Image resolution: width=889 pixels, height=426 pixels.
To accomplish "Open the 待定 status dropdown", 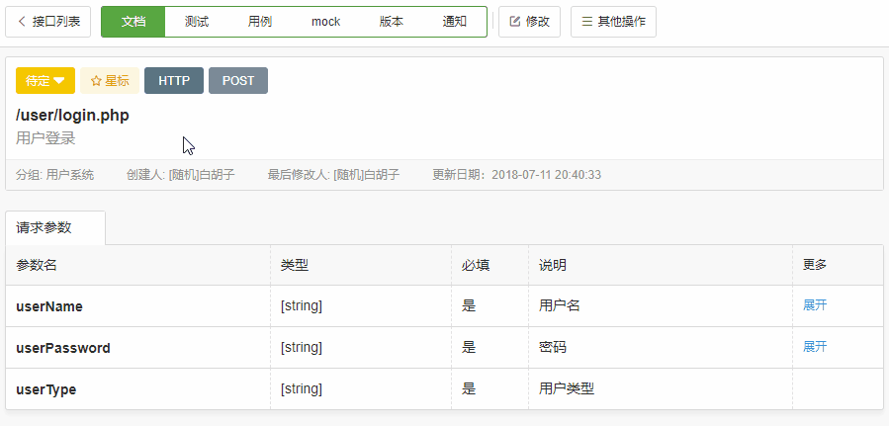I will click(x=45, y=81).
